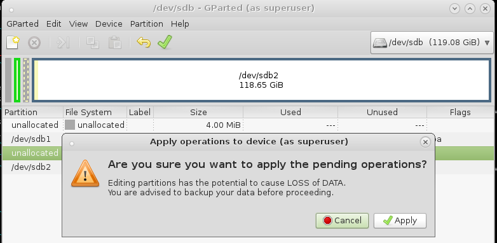This screenshot has height=243, width=497.
Task: Open the /dev/sdb device selector dropdown
Action: coord(432,43)
